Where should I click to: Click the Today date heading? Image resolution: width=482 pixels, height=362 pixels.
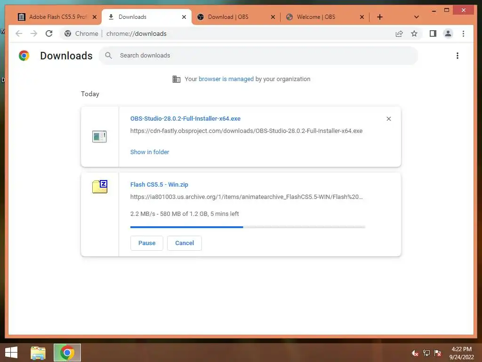coord(90,94)
